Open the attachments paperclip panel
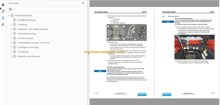This screenshot has width=220, height=105. [3, 25]
